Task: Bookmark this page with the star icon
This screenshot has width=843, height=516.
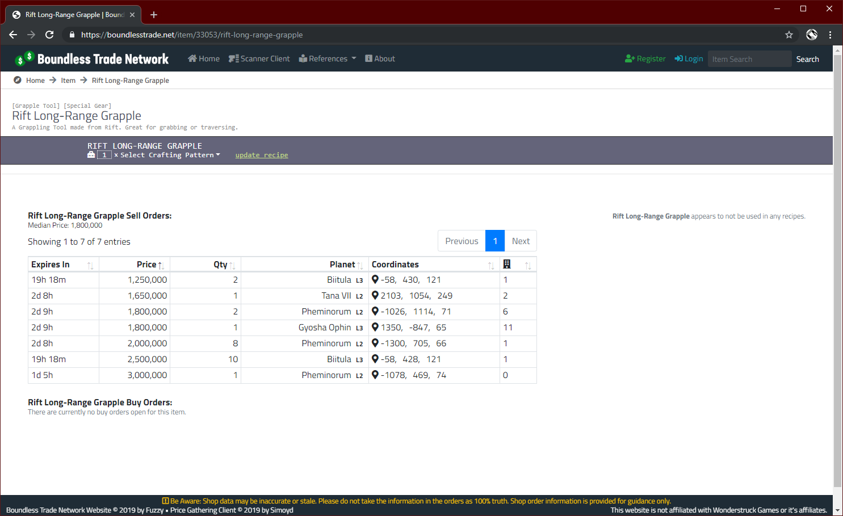Action: (x=789, y=35)
